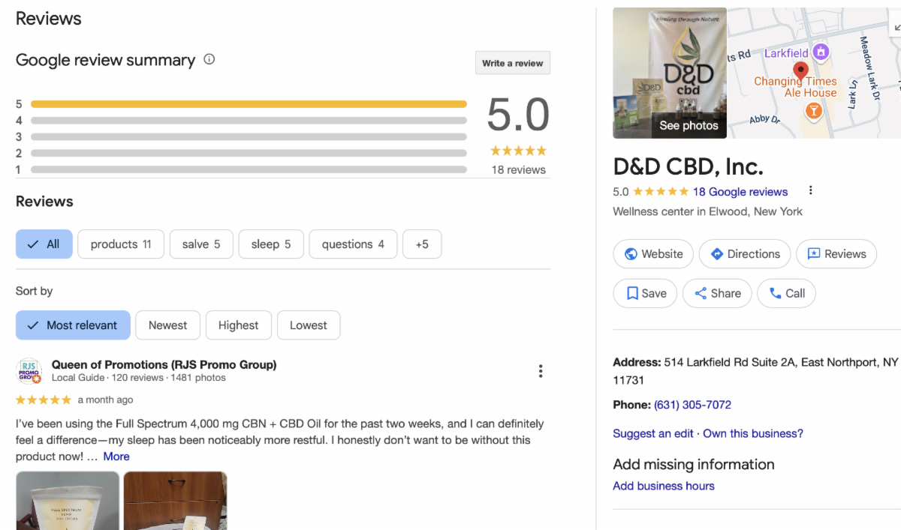The width and height of the screenshot is (901, 530).
Task: Select the 'All' review filter chip
Action: (x=44, y=244)
